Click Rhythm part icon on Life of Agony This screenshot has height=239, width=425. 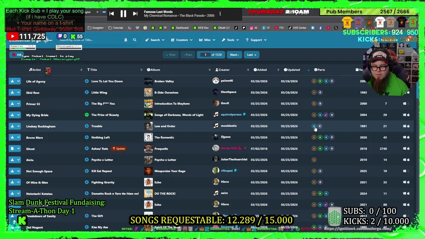[320, 81]
